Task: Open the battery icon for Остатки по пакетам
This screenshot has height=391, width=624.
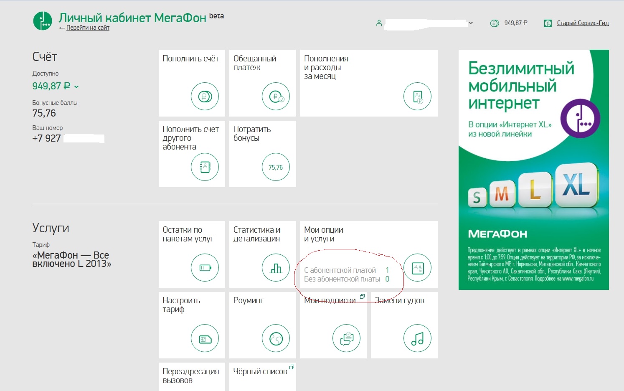Action: pyautogui.click(x=205, y=268)
